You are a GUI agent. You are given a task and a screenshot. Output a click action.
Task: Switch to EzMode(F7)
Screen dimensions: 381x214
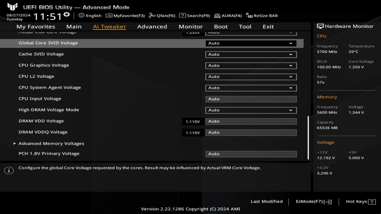click(313, 202)
